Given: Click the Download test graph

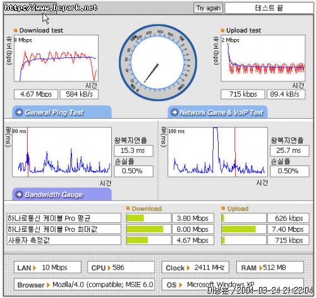Looking at the screenshot, I should (56, 58).
